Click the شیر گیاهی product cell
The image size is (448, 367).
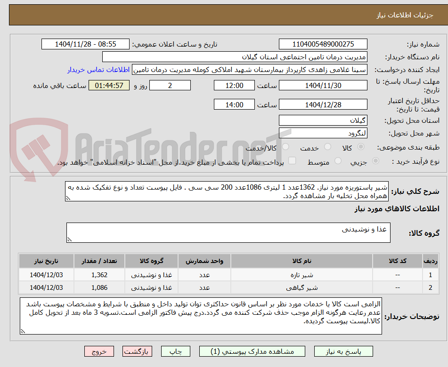301,287
